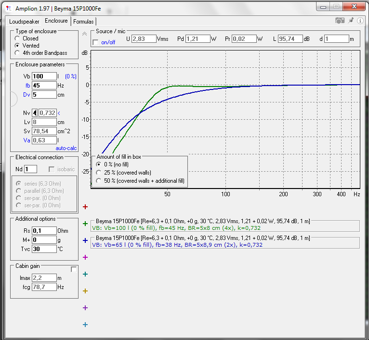Click the purple plus curve slot

(x=85, y=308)
